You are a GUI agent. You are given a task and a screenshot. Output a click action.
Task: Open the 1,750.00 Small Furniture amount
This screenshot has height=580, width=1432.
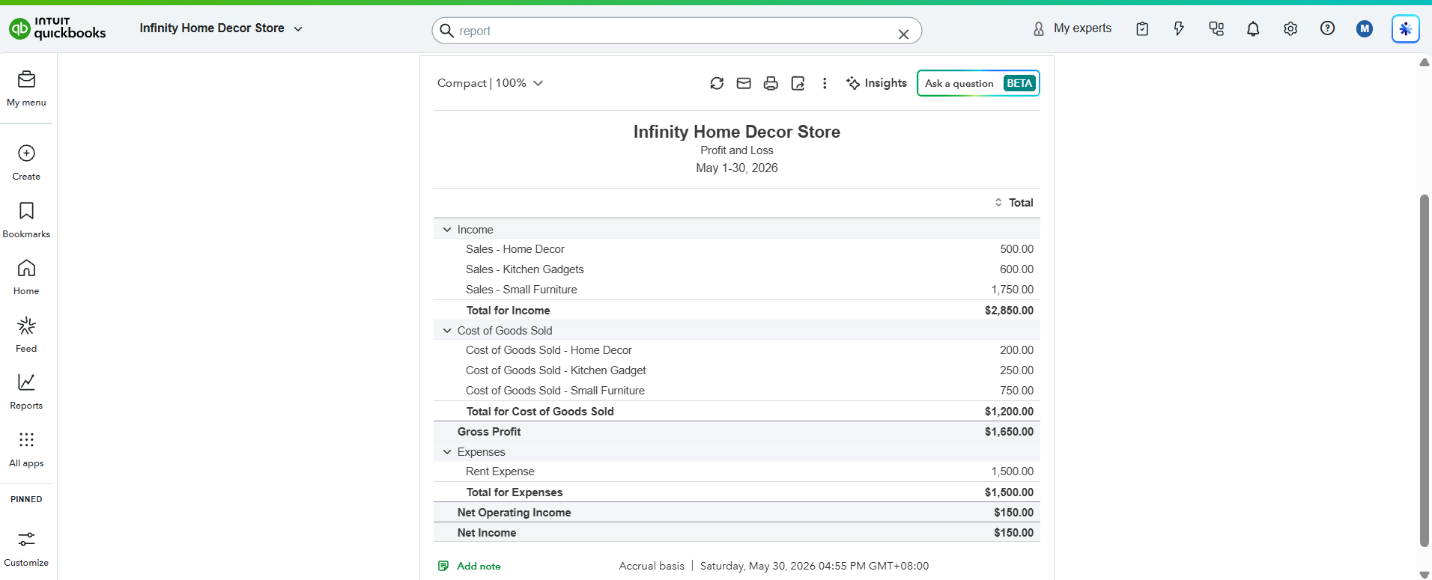point(1013,290)
